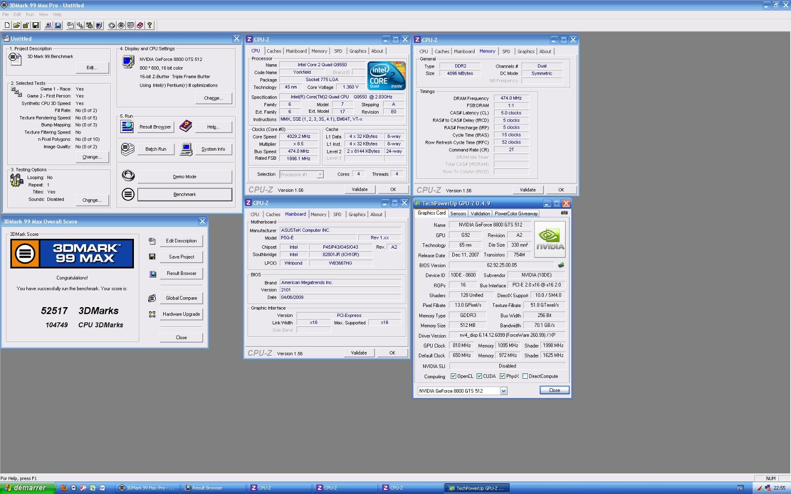This screenshot has height=494, width=791.
Task: Click the System Info button
Action: point(213,149)
